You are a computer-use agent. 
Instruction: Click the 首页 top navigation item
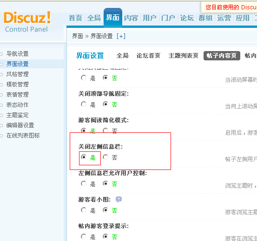tap(75, 18)
